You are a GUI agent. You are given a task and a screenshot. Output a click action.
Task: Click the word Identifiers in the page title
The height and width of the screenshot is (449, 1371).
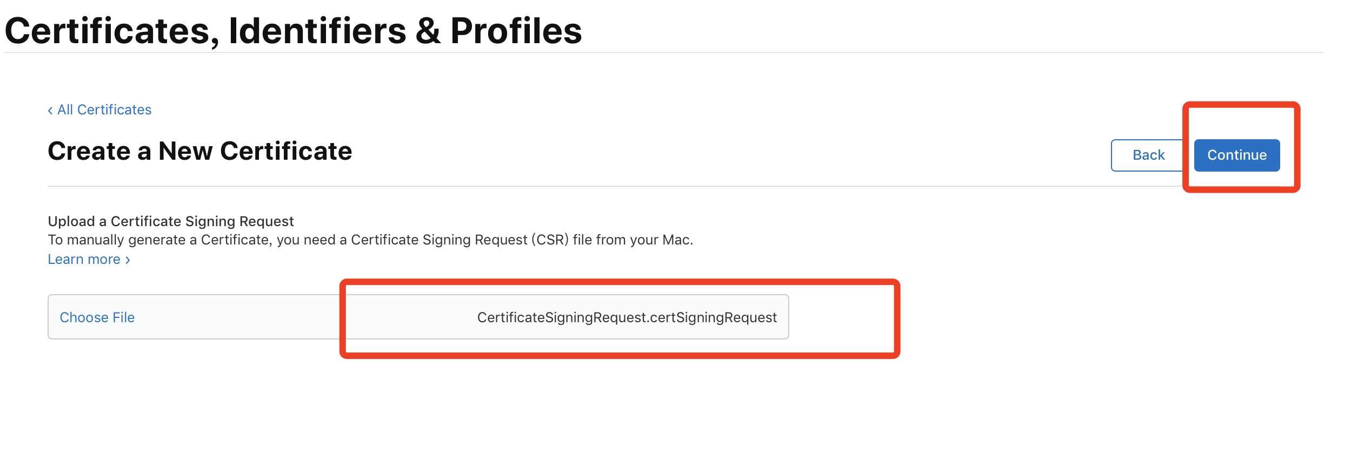(x=317, y=30)
